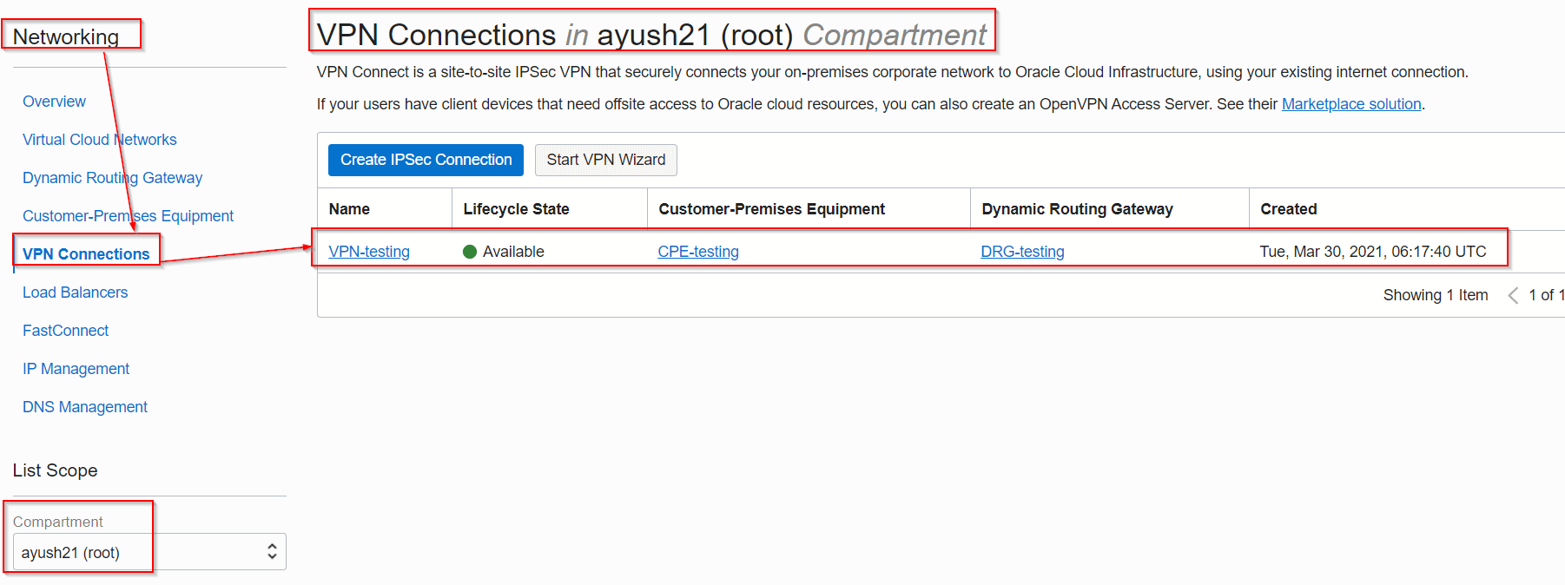
Task: Click the previous page chevron arrow
Action: (1513, 295)
